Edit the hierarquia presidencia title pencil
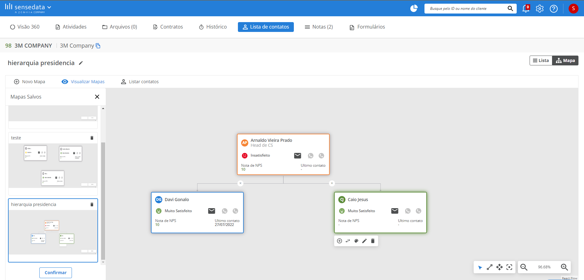Viewport: 584px width, 280px height. [81, 63]
